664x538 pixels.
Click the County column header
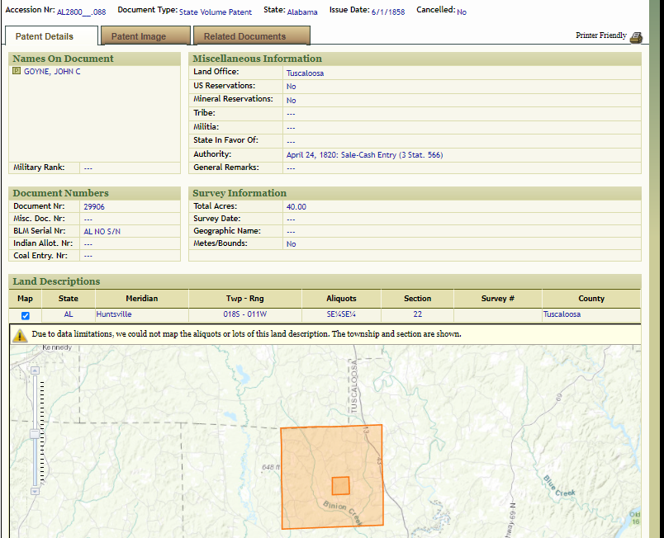[590, 299]
